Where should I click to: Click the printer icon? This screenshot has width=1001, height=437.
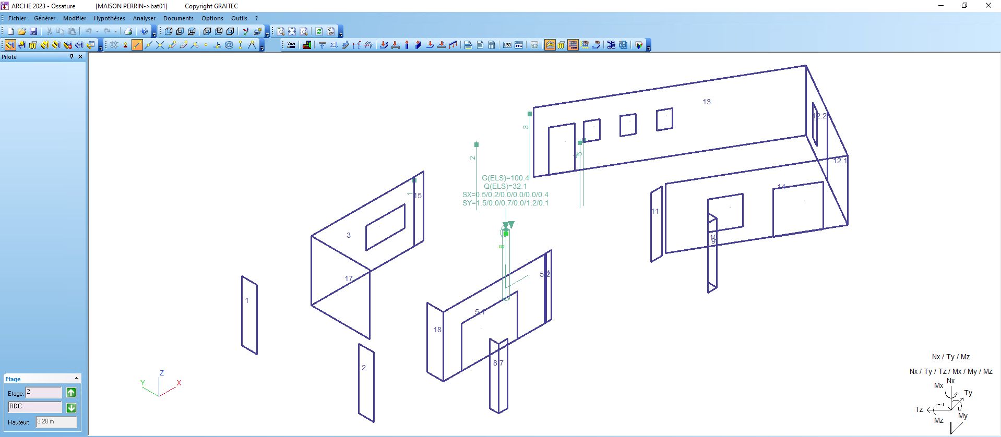(128, 31)
